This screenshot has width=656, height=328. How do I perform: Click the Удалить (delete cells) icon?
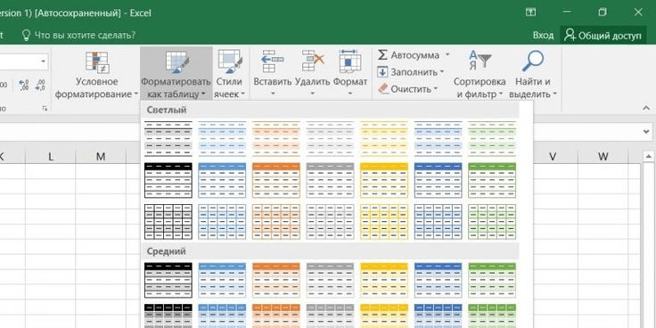coord(313,61)
